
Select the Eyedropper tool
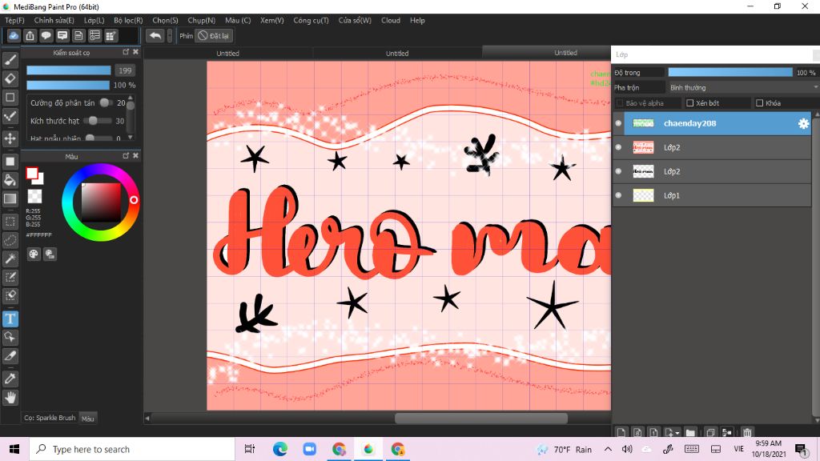tap(10, 379)
